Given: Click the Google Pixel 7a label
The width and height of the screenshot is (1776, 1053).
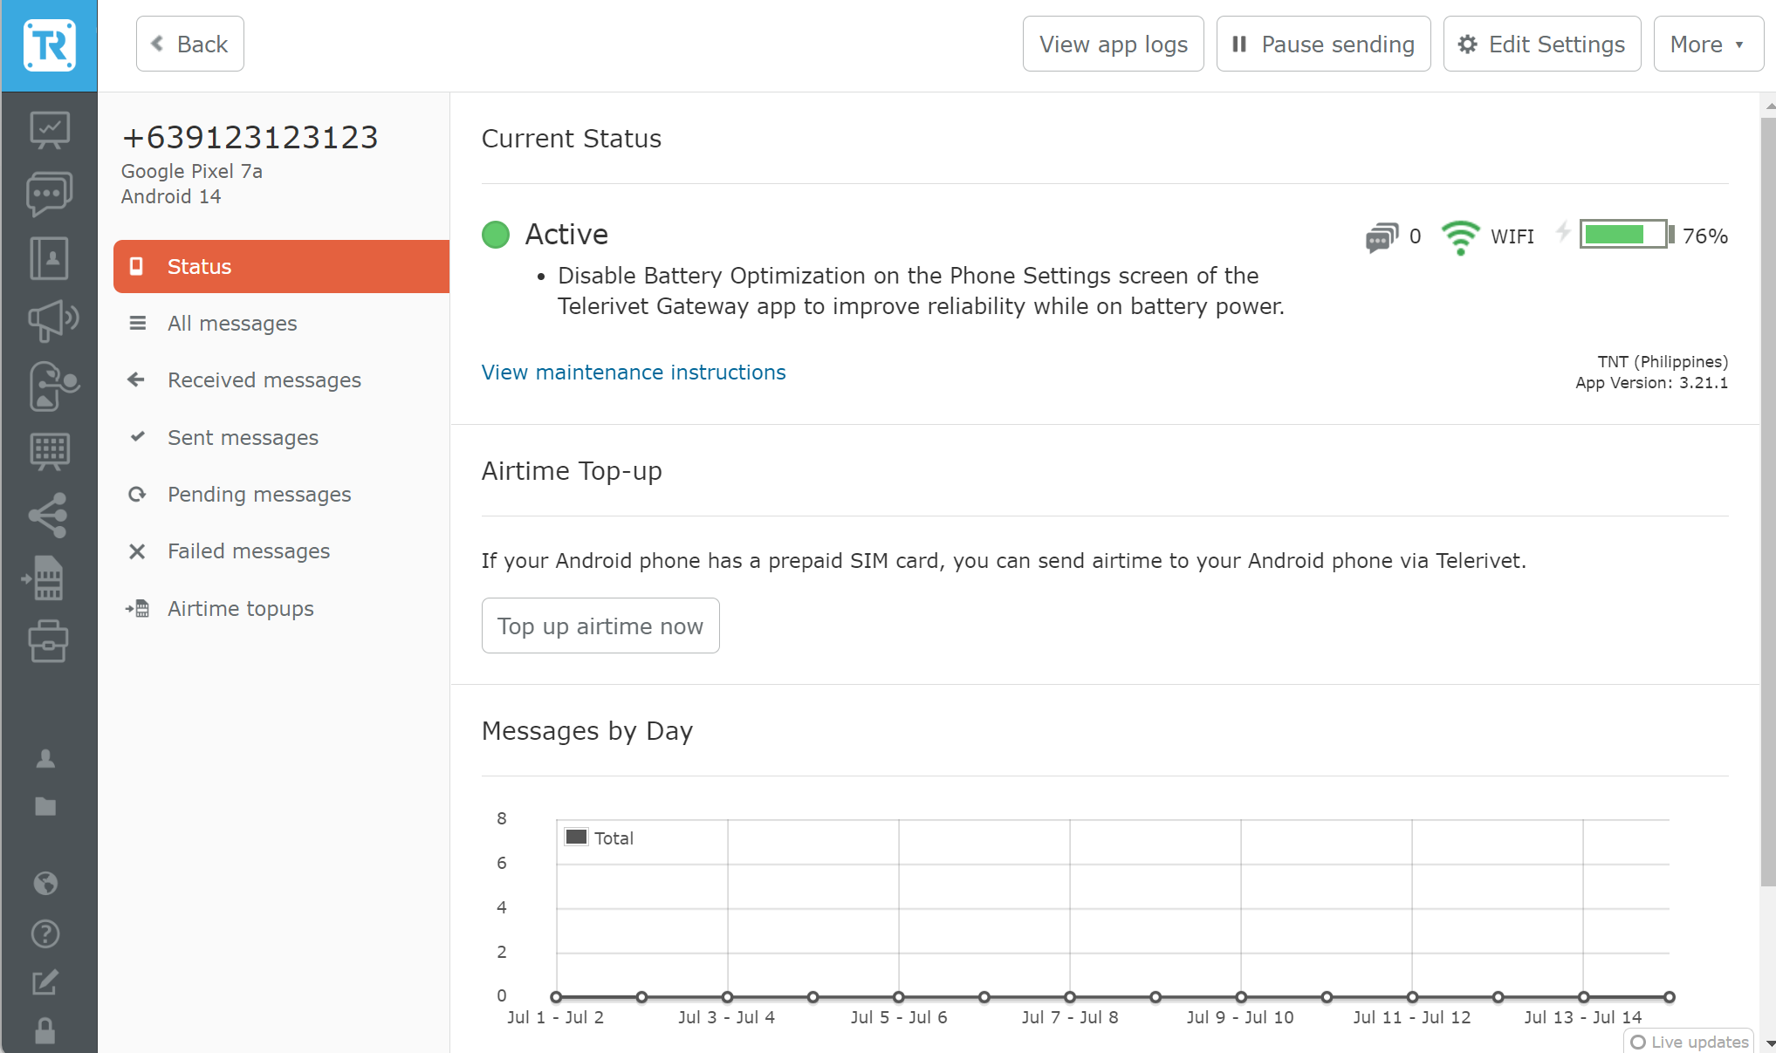Looking at the screenshot, I should click(191, 171).
